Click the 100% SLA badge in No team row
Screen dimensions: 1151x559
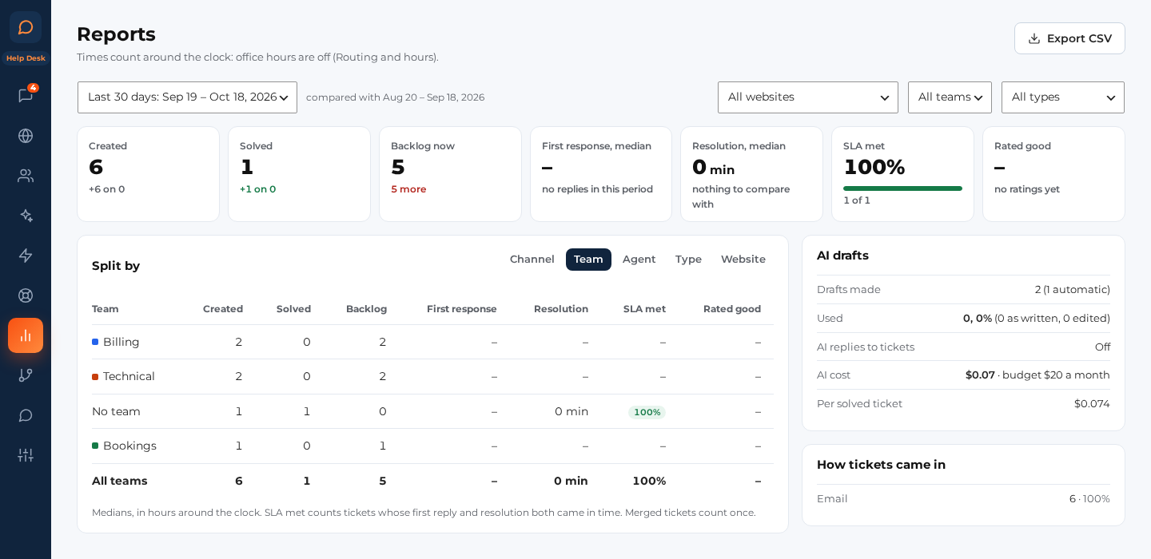(x=647, y=412)
